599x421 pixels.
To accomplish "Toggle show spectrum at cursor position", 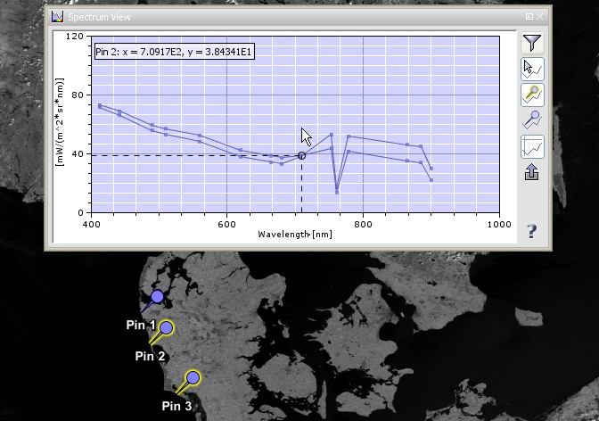I will pyautogui.click(x=531, y=68).
